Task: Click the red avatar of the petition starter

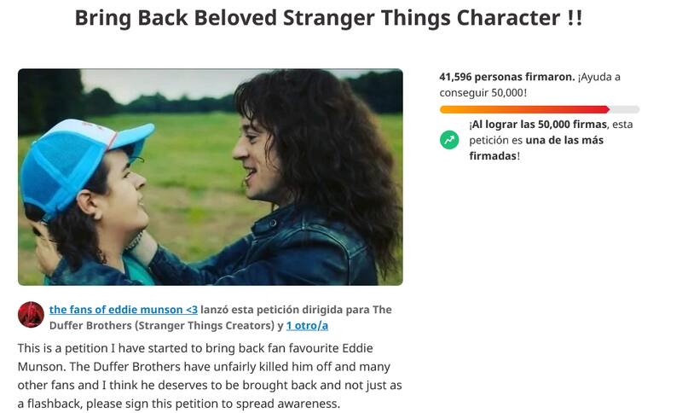Action: [x=31, y=315]
